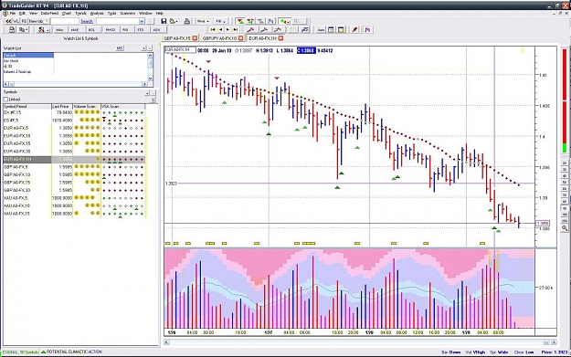571x357 pixels.
Task: Click the purple Ps toolbar icon
Action: (367, 30)
